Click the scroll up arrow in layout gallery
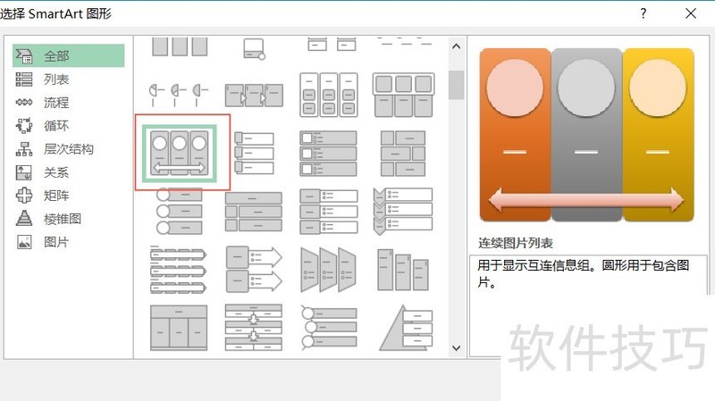The image size is (715, 401). pyautogui.click(x=456, y=46)
